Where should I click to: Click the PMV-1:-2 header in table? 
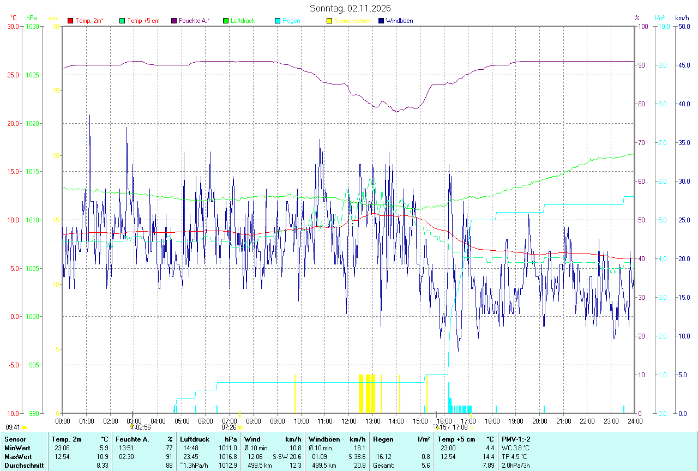516,439
